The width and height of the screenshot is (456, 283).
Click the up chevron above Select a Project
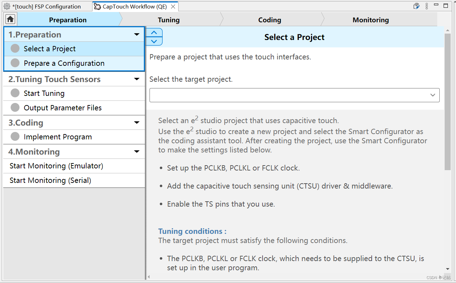[154, 33]
